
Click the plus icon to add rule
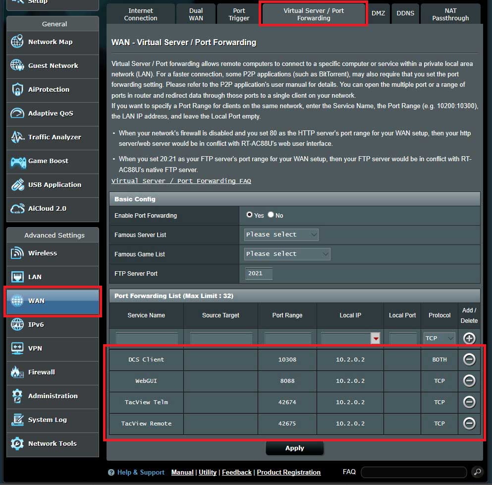(469, 338)
